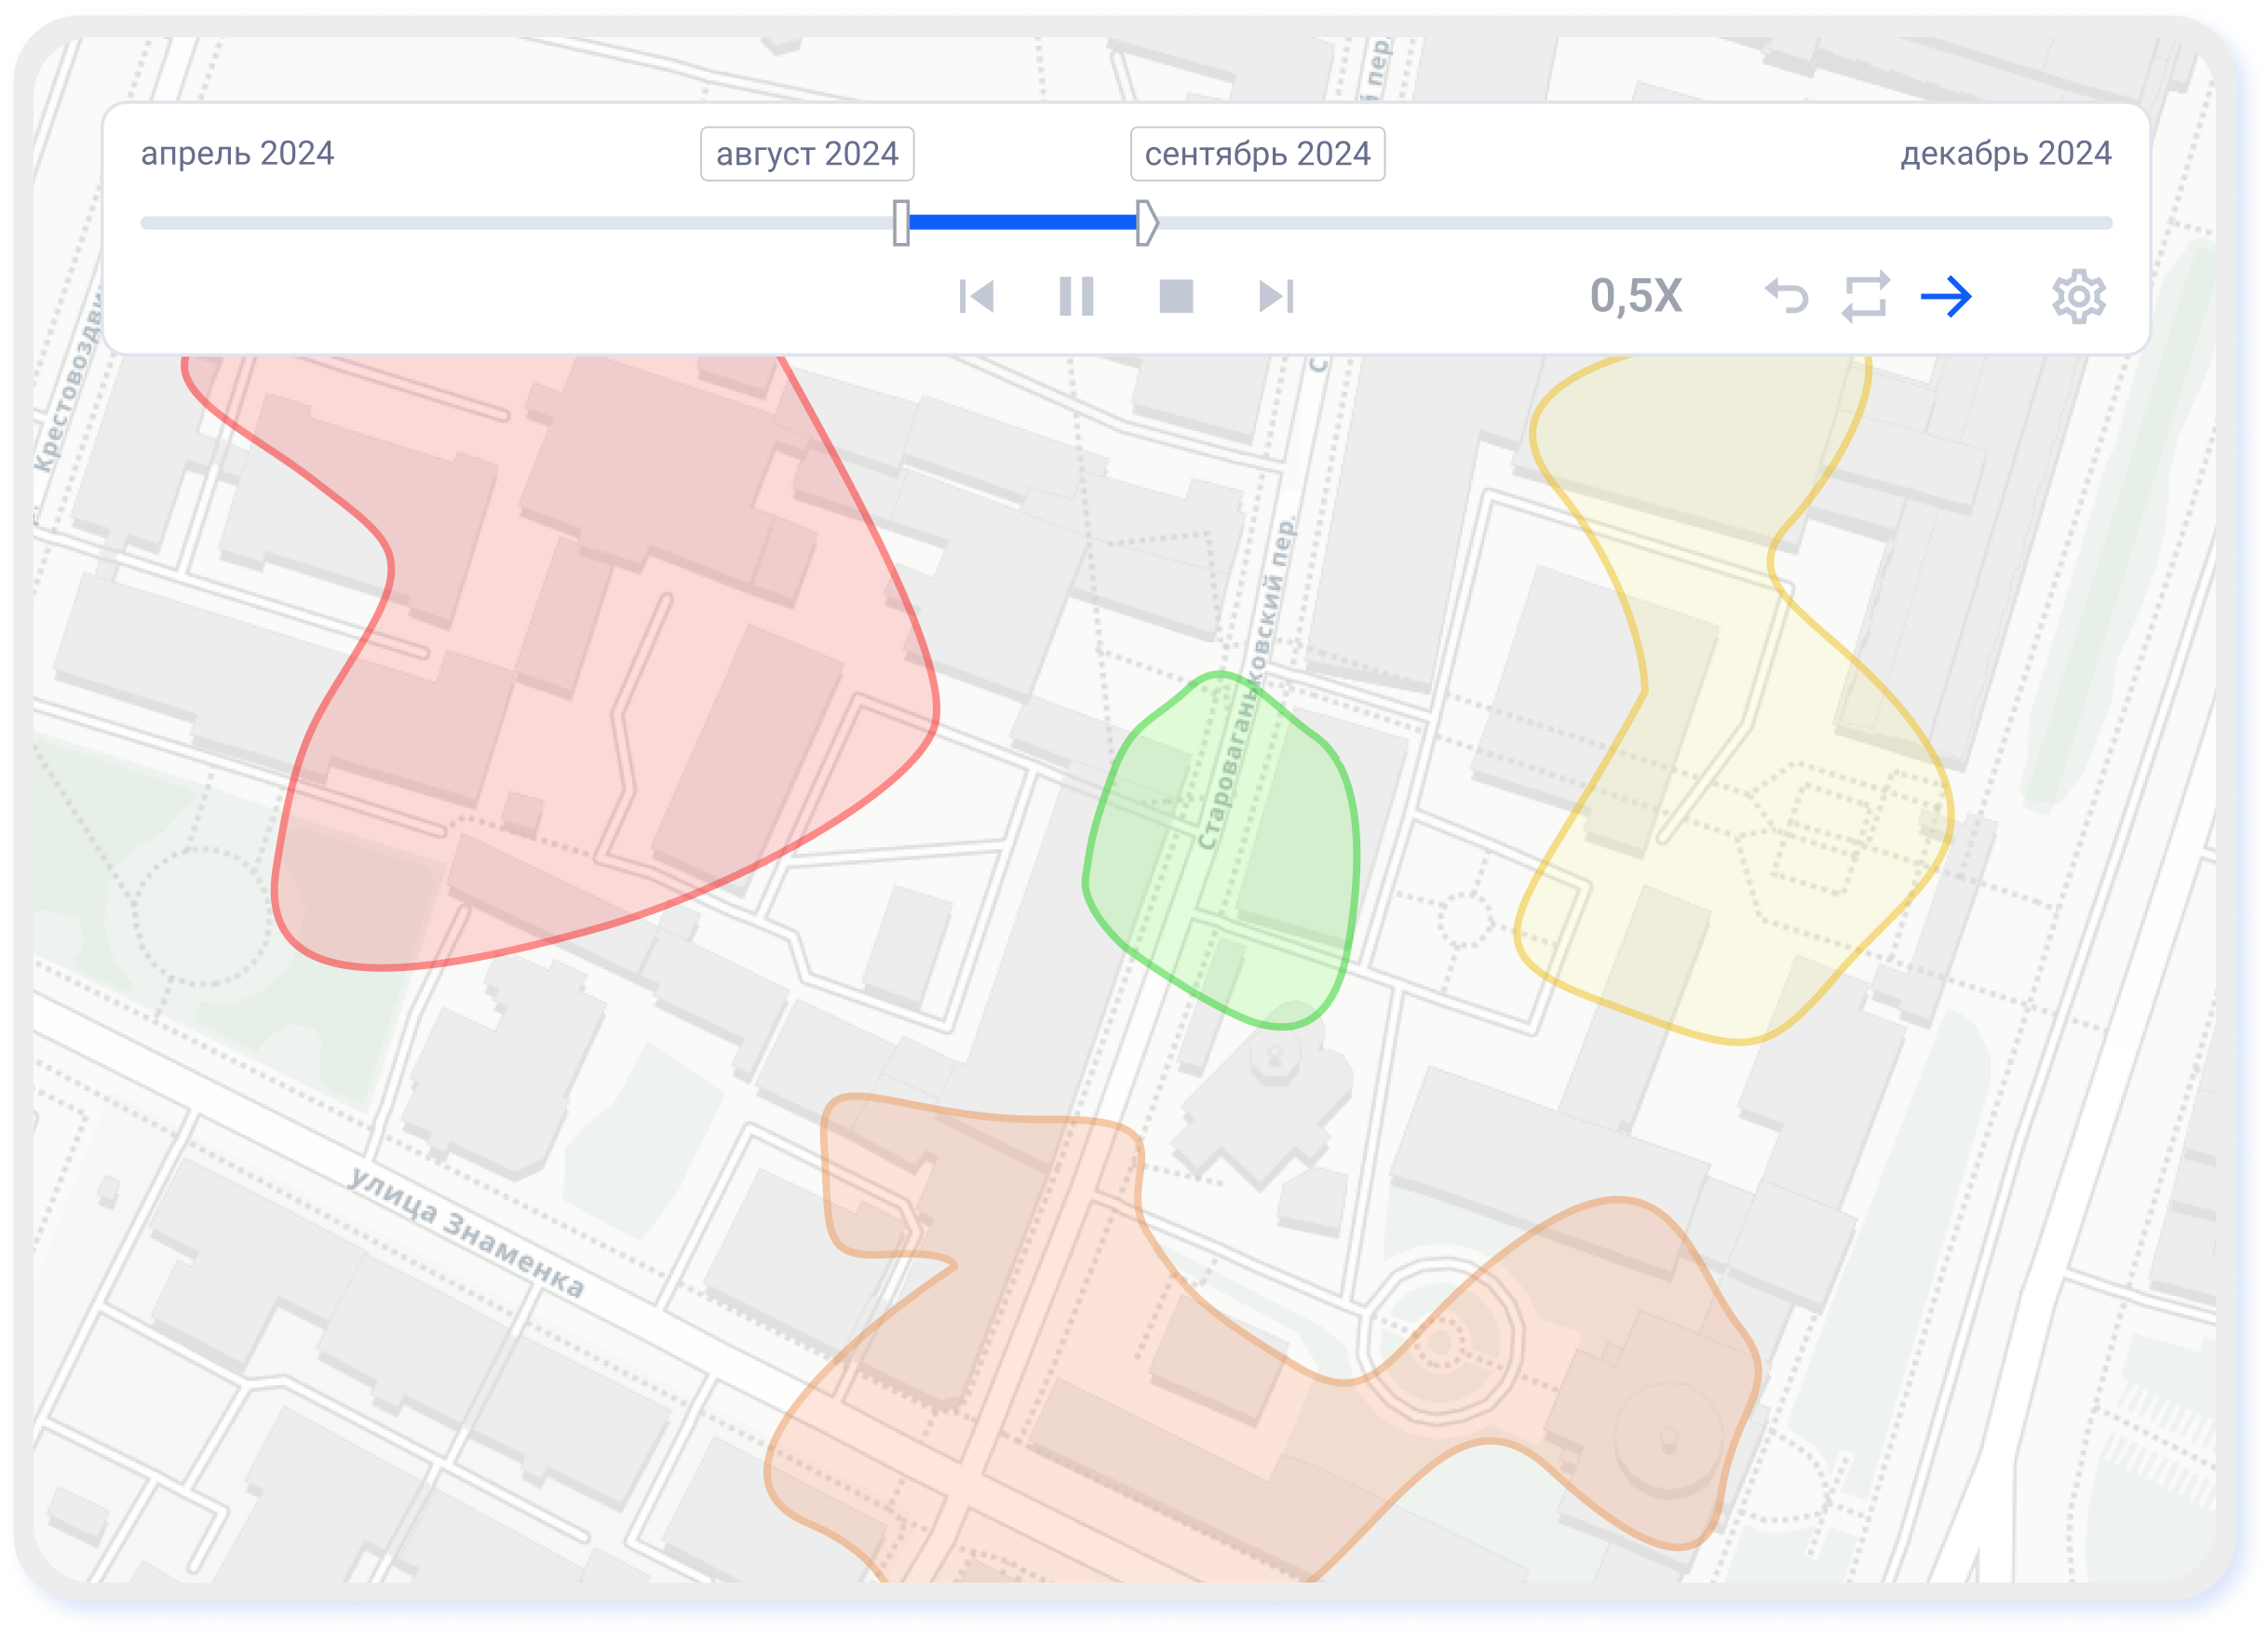Click the декабрь 2024 end label
Image resolution: width=2268 pixels, height=1631 pixels.
point(2006,153)
